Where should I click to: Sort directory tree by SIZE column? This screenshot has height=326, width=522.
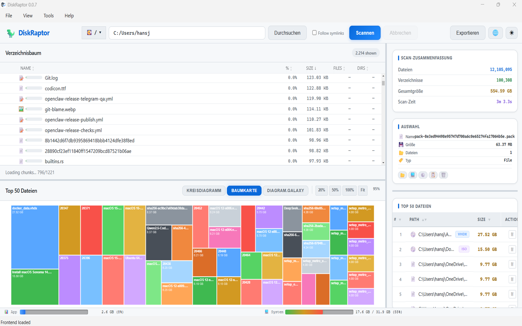(311, 68)
